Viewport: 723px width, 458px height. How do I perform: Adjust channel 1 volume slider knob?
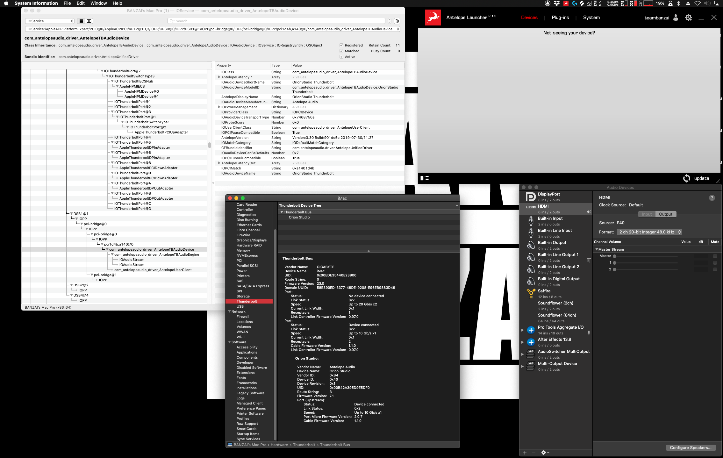coord(615,263)
